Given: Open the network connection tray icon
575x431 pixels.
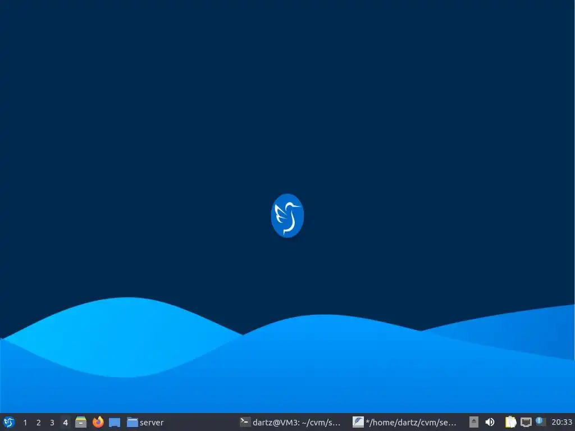Looking at the screenshot, I should click(526, 422).
